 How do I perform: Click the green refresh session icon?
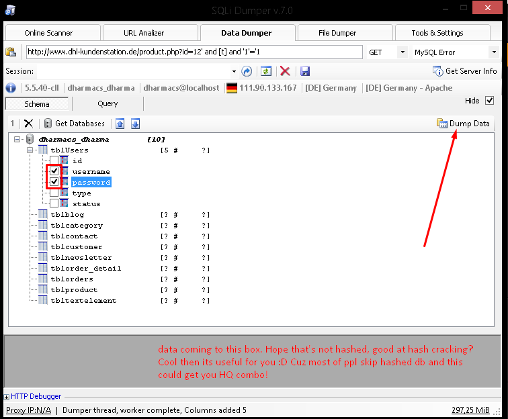click(266, 71)
